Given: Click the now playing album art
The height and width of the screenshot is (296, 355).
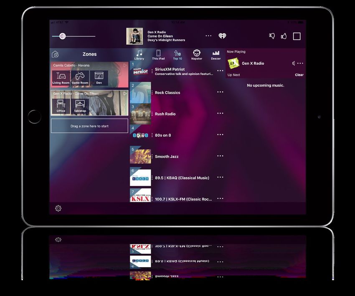Looking at the screenshot, I should click(x=134, y=36).
